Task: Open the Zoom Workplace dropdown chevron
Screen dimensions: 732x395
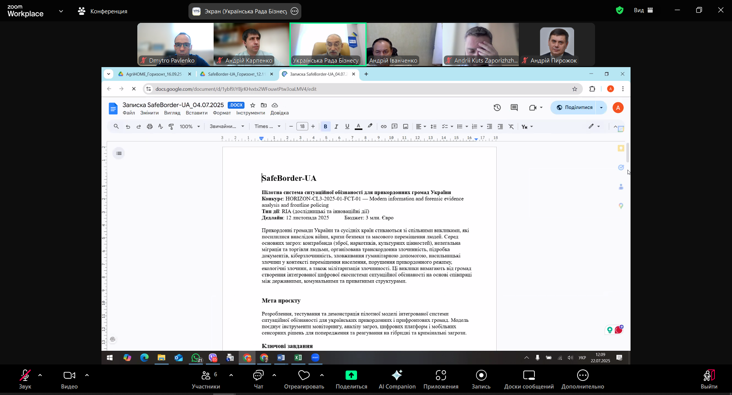Action: 61,11
